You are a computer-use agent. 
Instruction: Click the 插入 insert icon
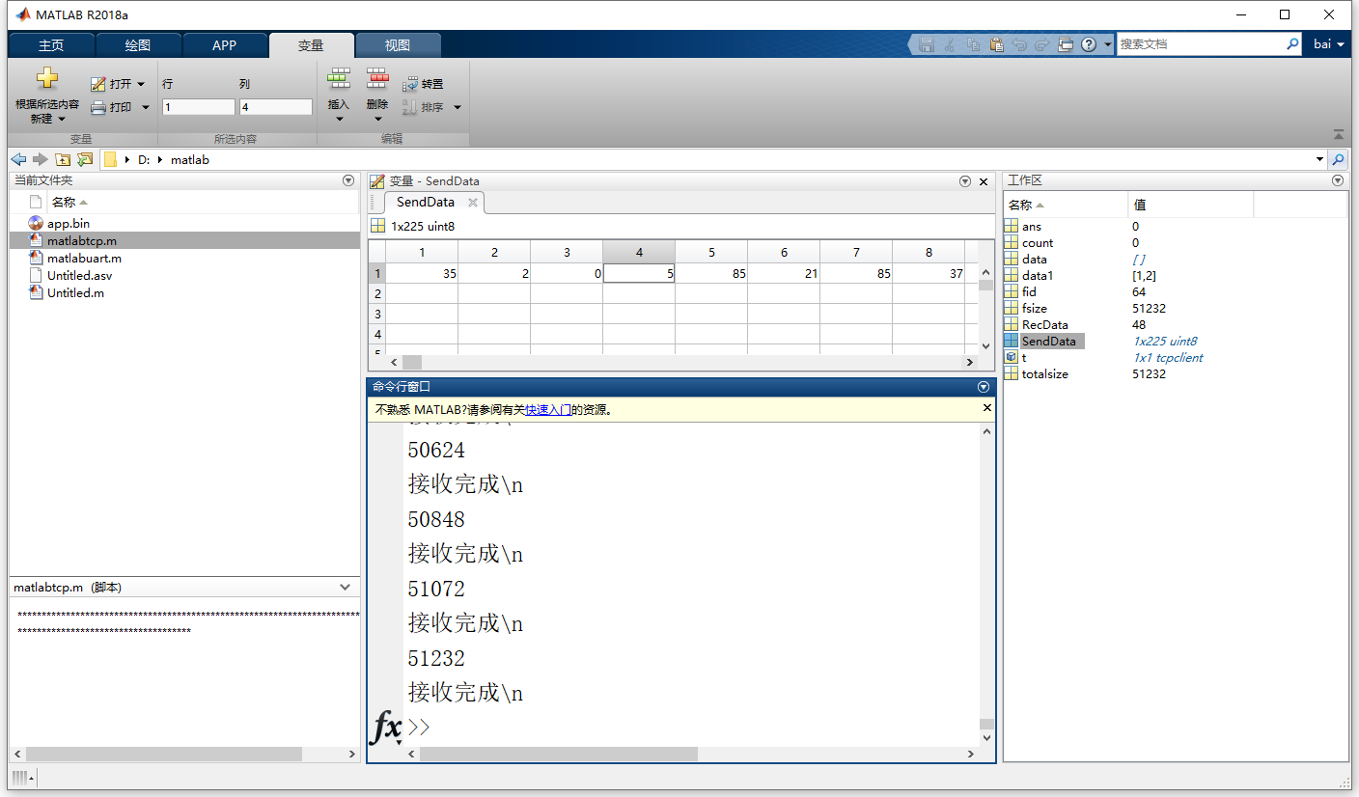pos(339,79)
